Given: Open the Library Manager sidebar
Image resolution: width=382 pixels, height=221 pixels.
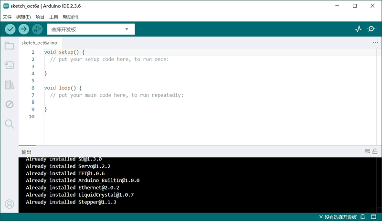Looking at the screenshot, I should coord(10,85).
